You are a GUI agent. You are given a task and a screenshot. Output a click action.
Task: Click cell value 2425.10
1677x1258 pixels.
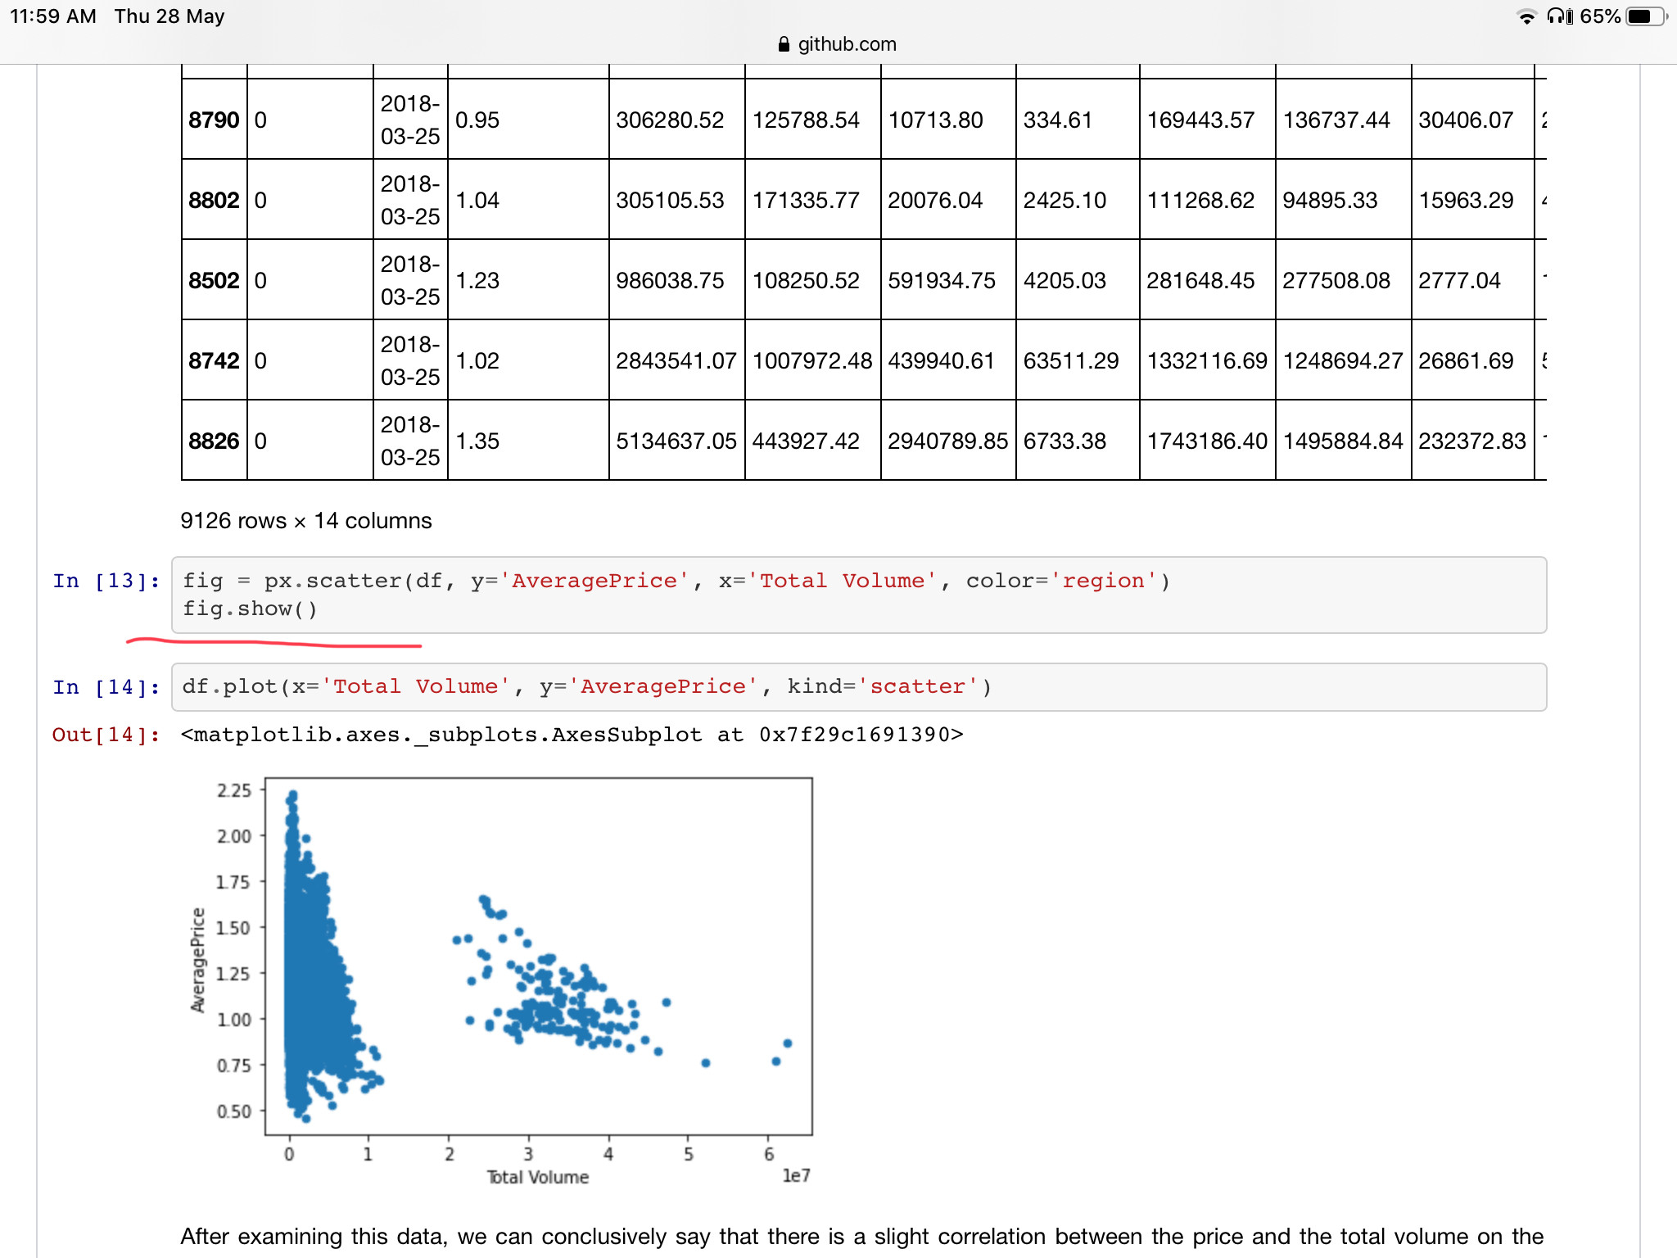(x=1065, y=200)
